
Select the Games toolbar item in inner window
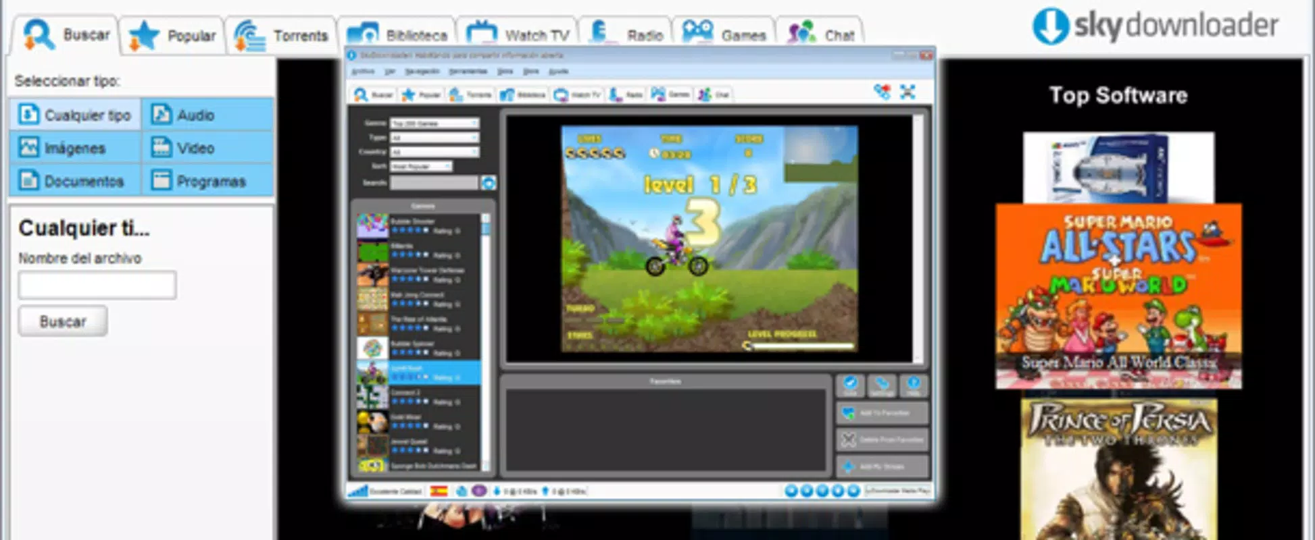pyautogui.click(x=670, y=94)
